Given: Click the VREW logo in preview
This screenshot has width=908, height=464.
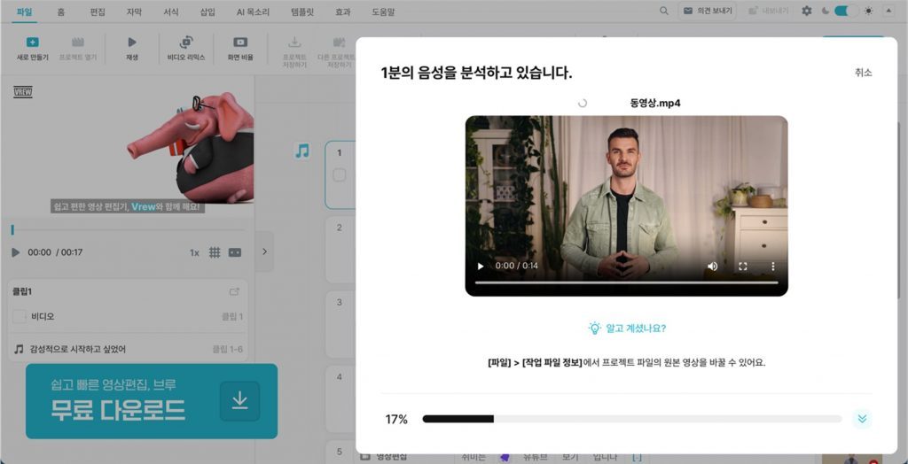Looking at the screenshot, I should (x=22, y=93).
